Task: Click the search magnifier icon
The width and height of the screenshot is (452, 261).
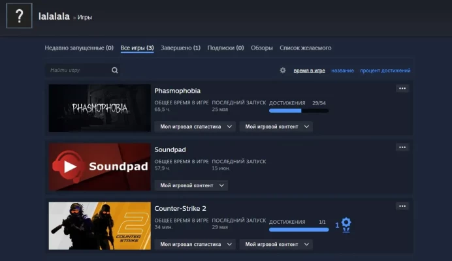Action: (115, 70)
